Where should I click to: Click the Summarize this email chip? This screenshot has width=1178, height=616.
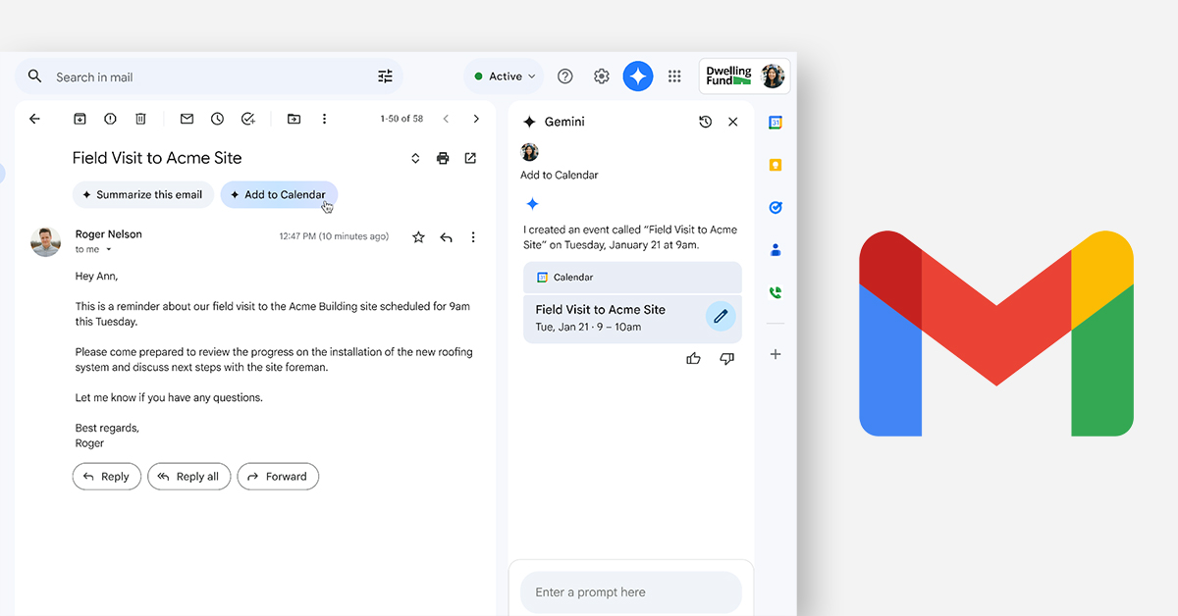click(143, 194)
